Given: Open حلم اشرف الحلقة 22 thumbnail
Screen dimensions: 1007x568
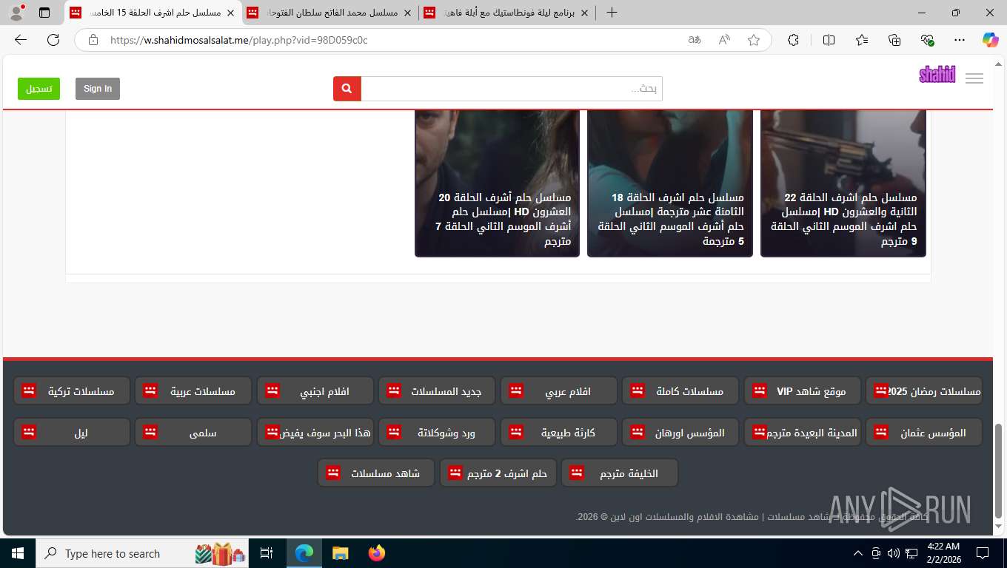Looking at the screenshot, I should [x=843, y=183].
